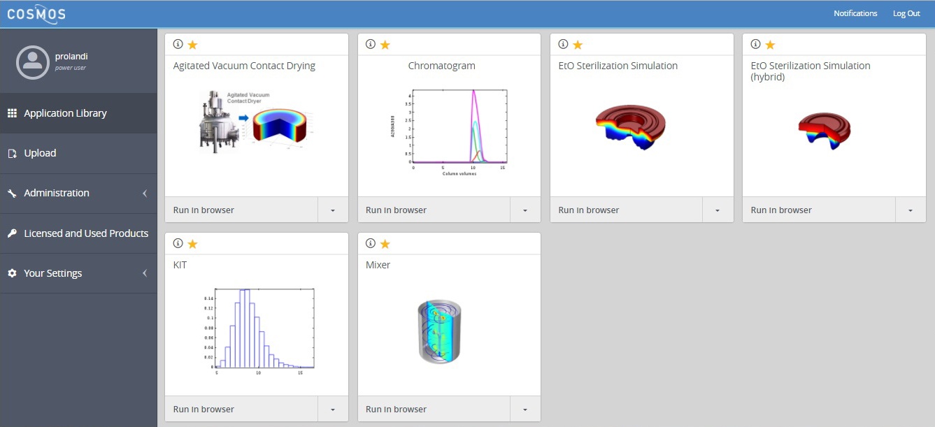Run EtO Sterilization Simulation in browser
The width and height of the screenshot is (935, 427).
coord(626,210)
